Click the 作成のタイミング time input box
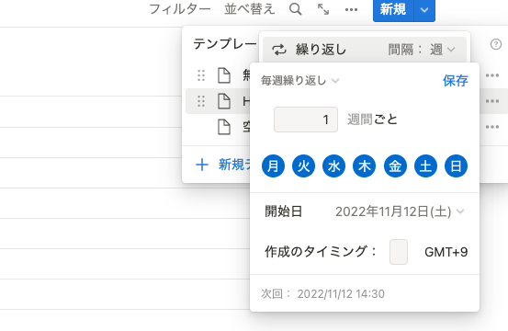 [x=399, y=252]
